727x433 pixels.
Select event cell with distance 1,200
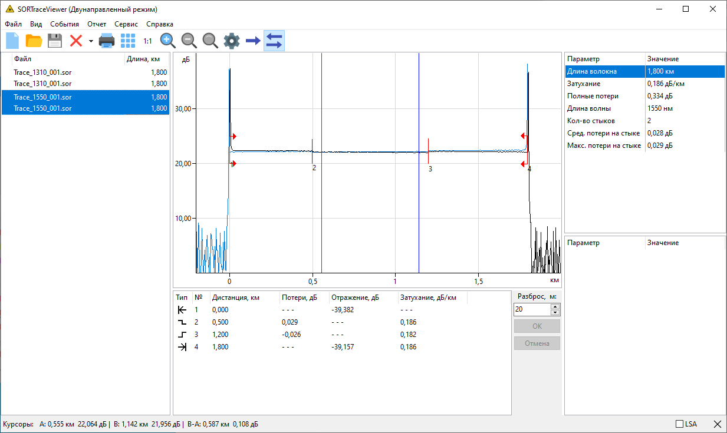[220, 335]
